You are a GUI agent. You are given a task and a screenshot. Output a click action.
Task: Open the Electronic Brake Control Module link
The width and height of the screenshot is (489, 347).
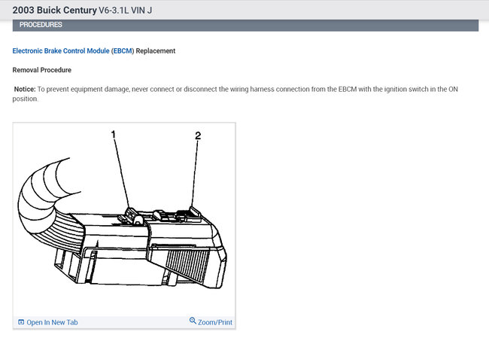pyautogui.click(x=61, y=51)
